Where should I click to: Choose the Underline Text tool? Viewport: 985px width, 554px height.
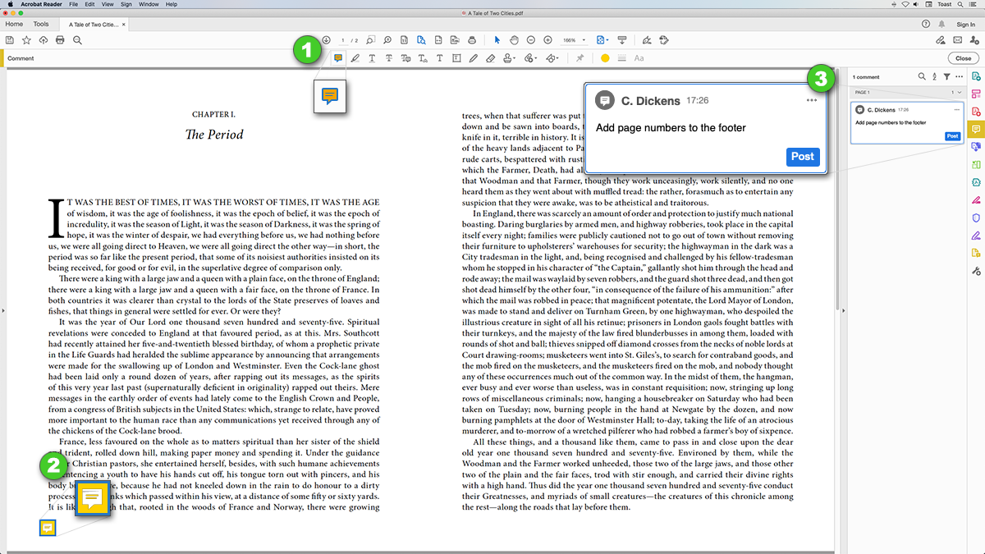point(372,58)
